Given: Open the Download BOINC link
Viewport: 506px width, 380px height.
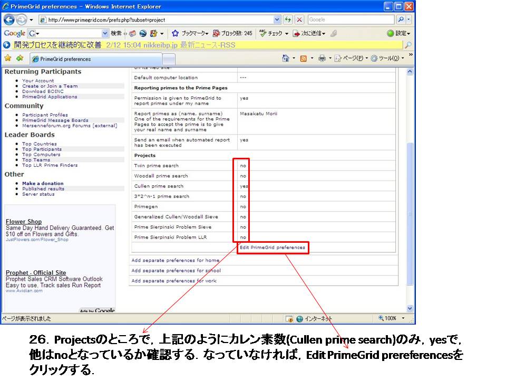Looking at the screenshot, I should pyautogui.click(x=43, y=91).
